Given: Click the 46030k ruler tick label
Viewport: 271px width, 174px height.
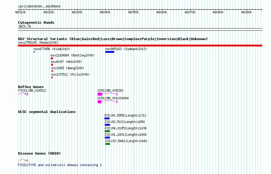Looking at the screenshot, I should pyautogui.click(x=77, y=12).
